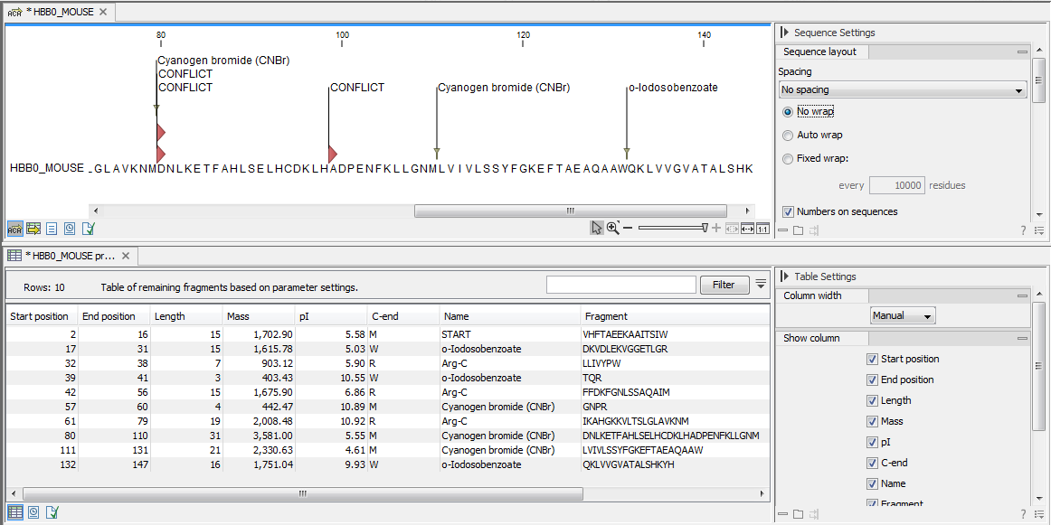This screenshot has width=1051, height=525.
Task: Uncheck Numbers on sequences
Action: click(x=791, y=211)
